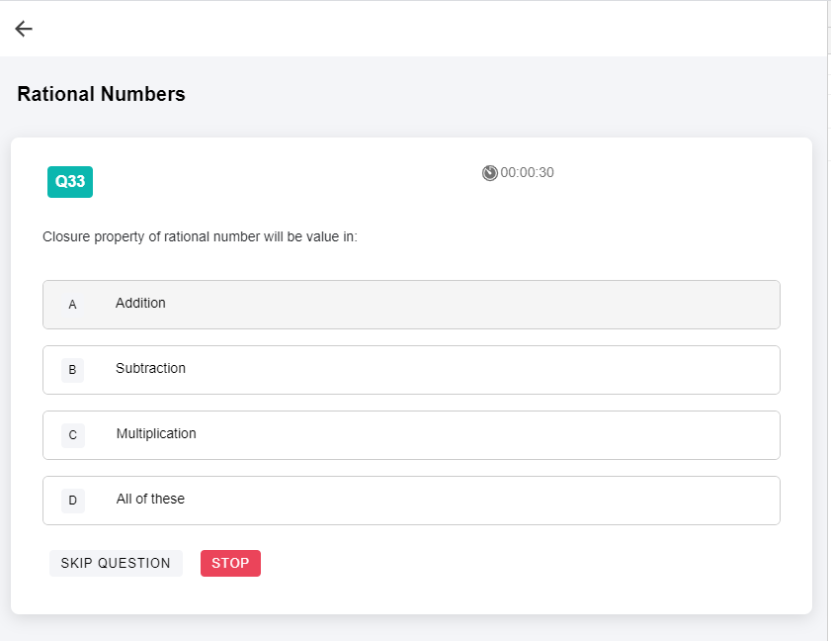
Task: Select the letter A option badge
Action: (x=72, y=305)
